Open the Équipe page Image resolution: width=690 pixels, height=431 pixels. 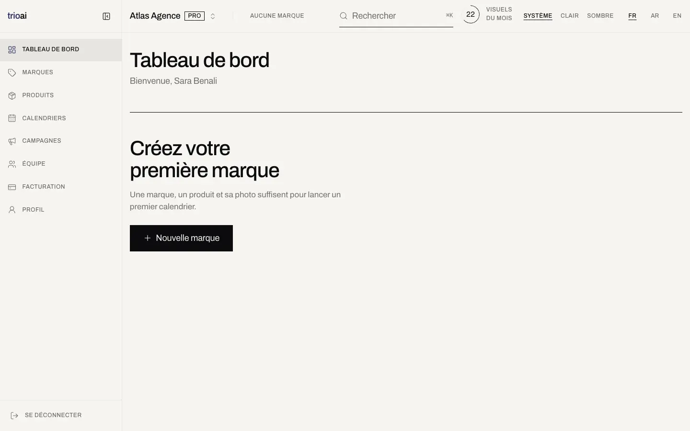click(x=61, y=164)
